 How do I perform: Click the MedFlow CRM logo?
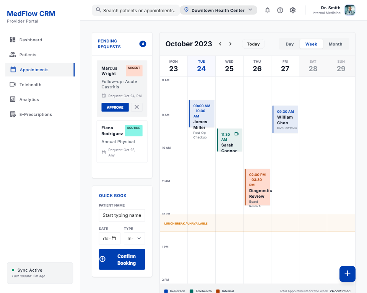31,14
